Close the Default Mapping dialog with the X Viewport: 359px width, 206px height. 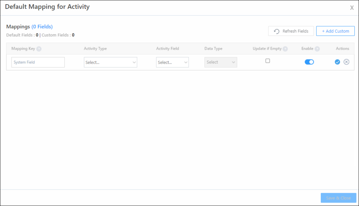pos(352,7)
